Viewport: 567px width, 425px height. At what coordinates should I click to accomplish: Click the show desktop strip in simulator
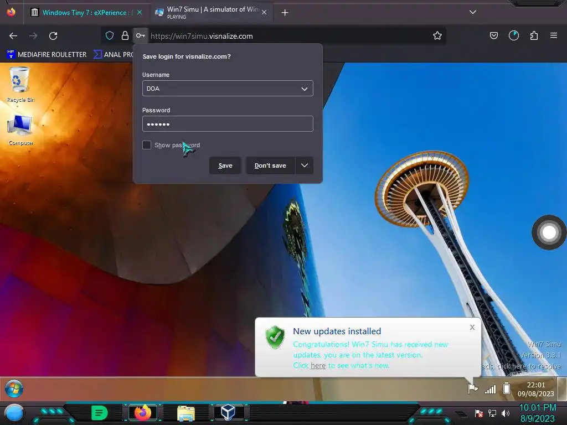coord(562,389)
